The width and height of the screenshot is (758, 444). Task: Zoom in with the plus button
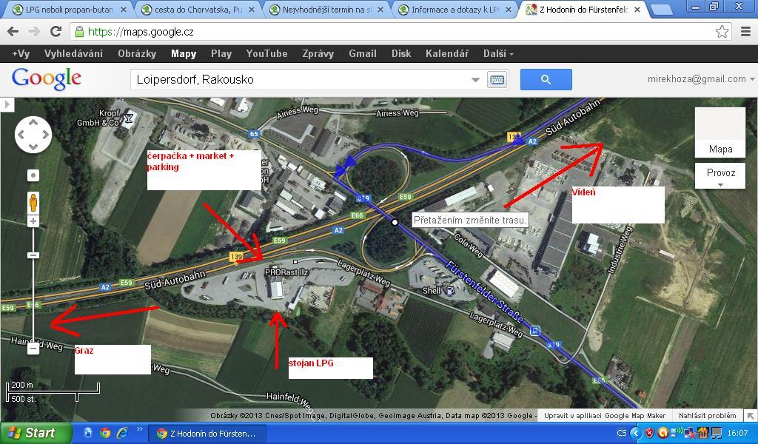click(x=33, y=222)
